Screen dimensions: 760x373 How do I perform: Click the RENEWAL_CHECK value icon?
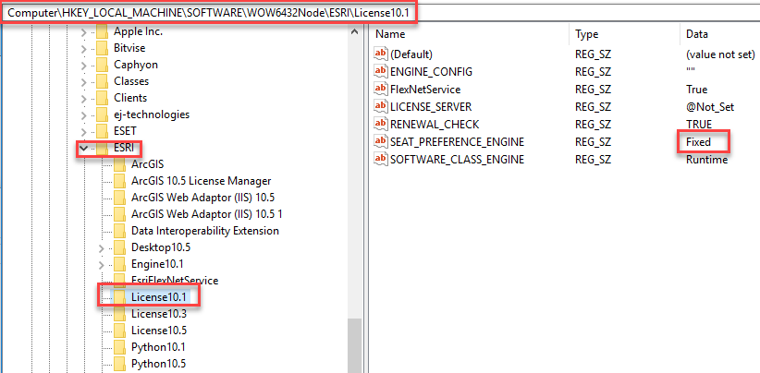pos(381,124)
